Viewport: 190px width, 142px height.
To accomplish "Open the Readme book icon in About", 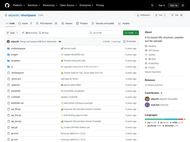I will [x=146, y=46].
